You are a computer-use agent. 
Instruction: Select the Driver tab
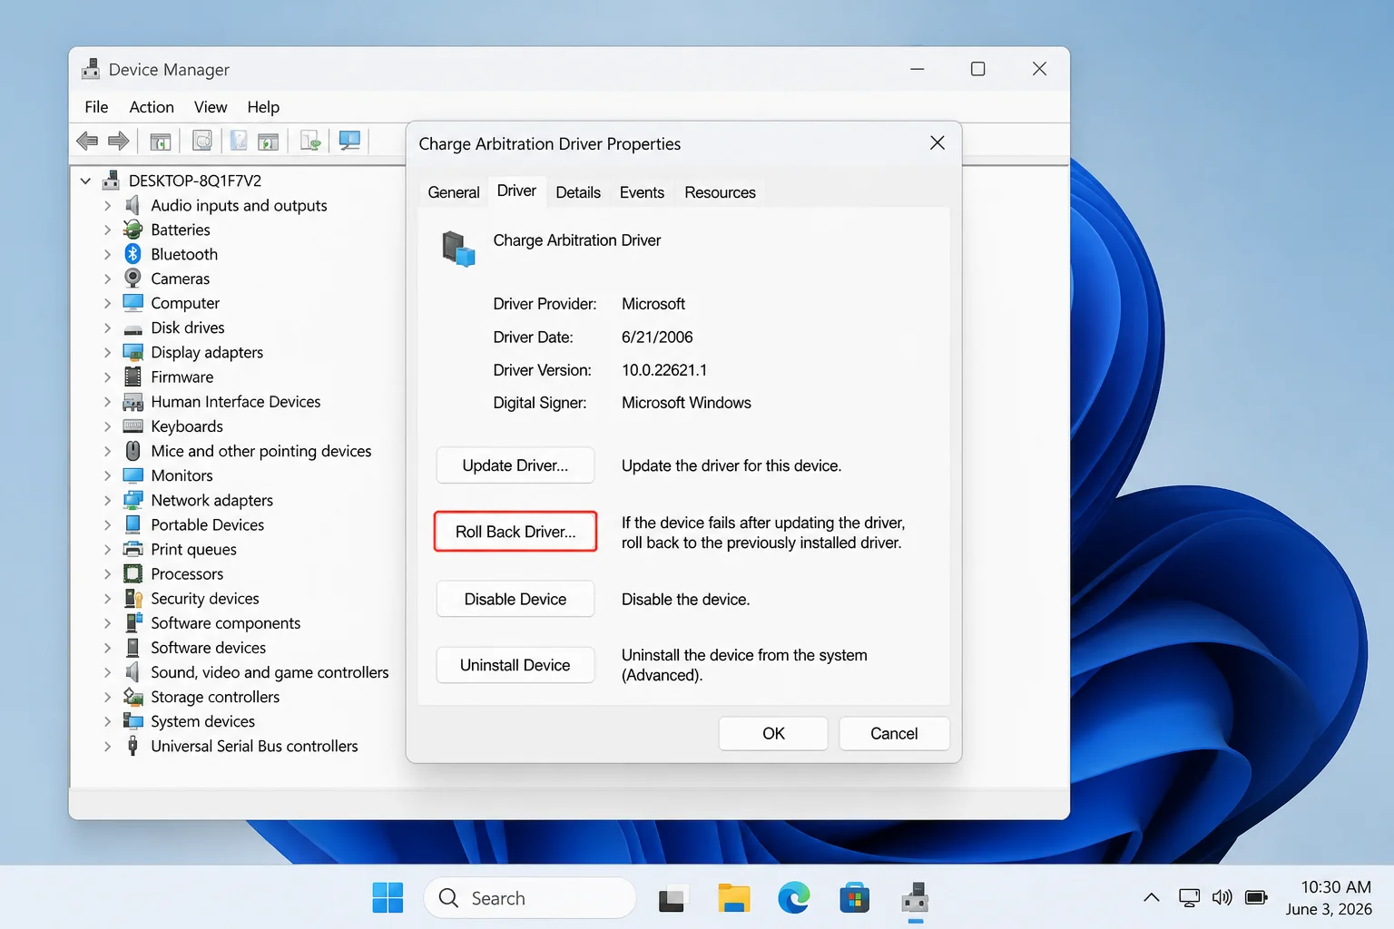coord(516,191)
